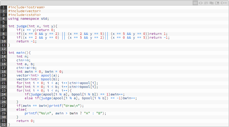Click "return 1;" at the end of line 8

click(x=158, y=34)
